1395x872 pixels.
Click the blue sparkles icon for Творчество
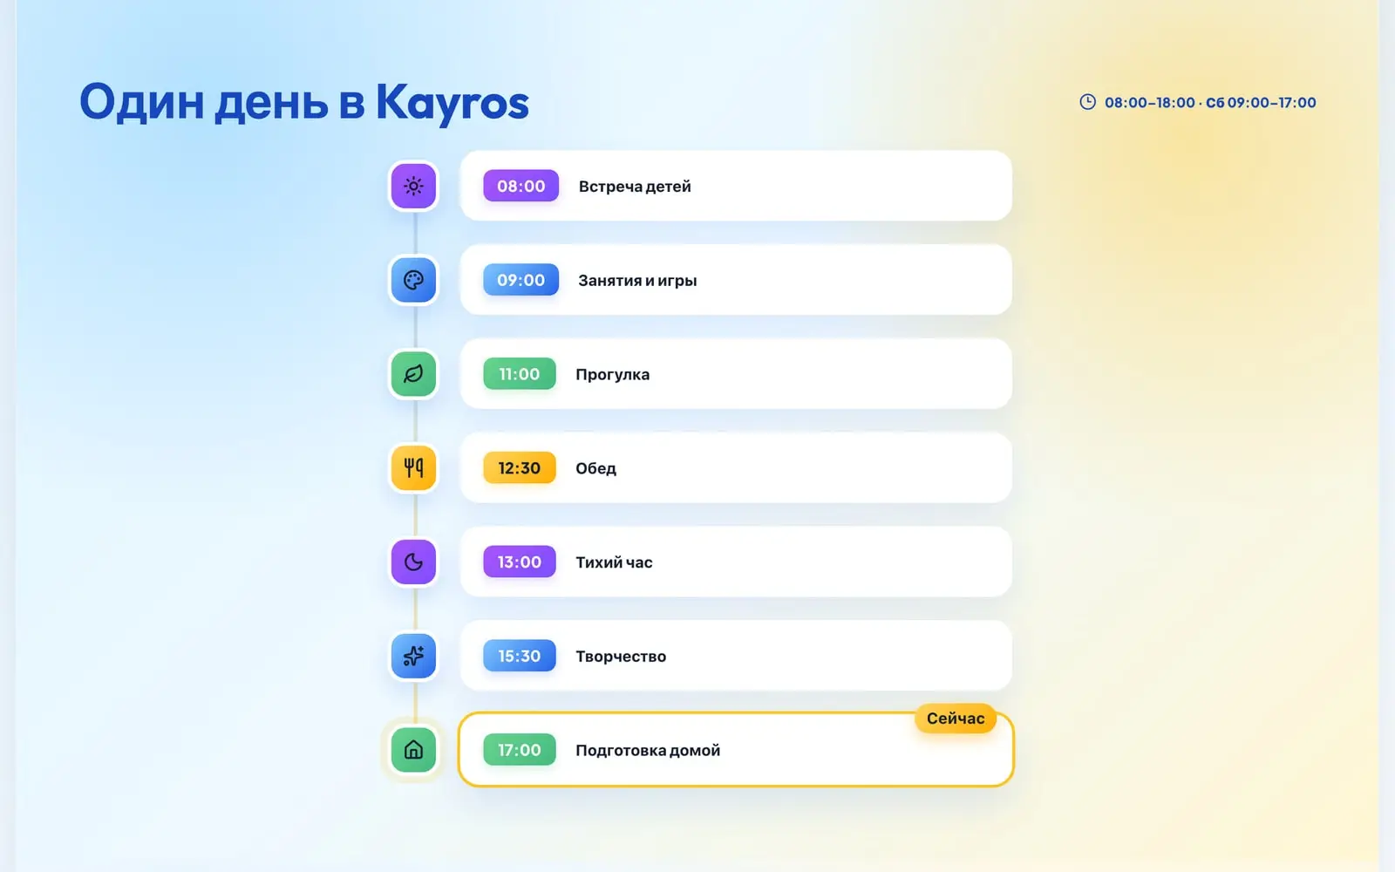413,656
